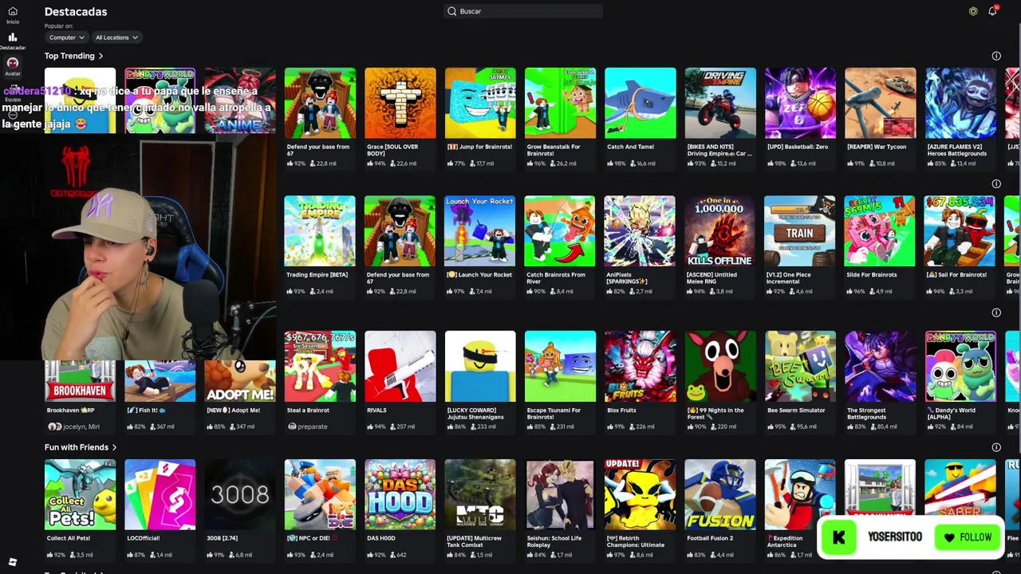The image size is (1021, 574).
Task: Open Sail For Brainrots thumbnail
Action: click(960, 231)
